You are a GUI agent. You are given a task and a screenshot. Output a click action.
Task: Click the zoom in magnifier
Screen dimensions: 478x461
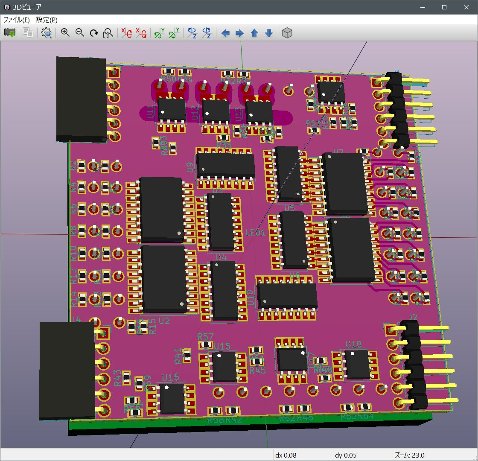[65, 33]
